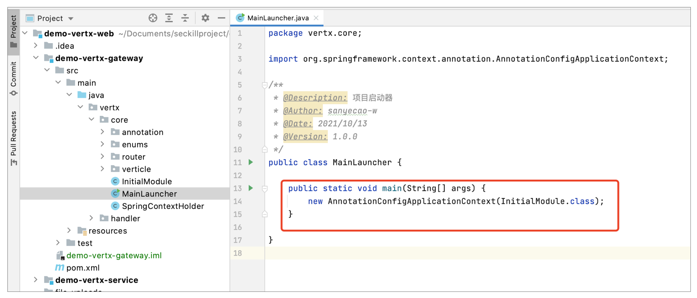Toggle the Commit tool window

click(x=14, y=78)
